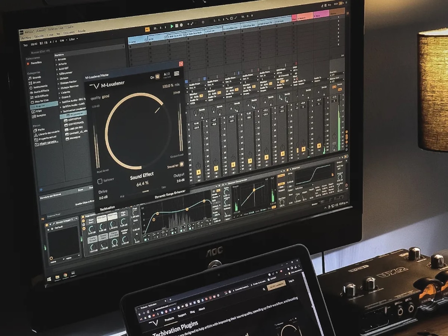
Task: Close the M-Loudener plug-in window
Action: (181, 64)
